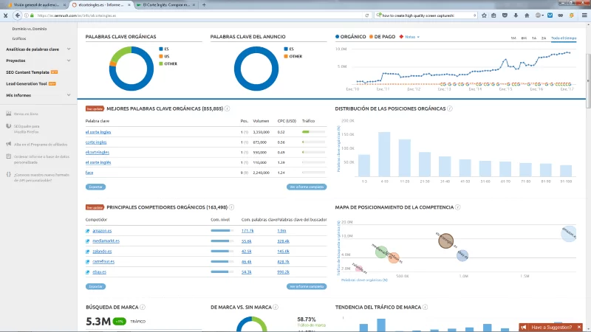Focus the browser search field

click(x=426, y=15)
